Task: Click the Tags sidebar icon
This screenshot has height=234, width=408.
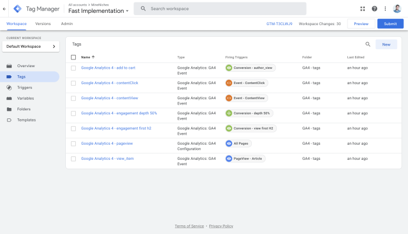Action: click(x=9, y=76)
